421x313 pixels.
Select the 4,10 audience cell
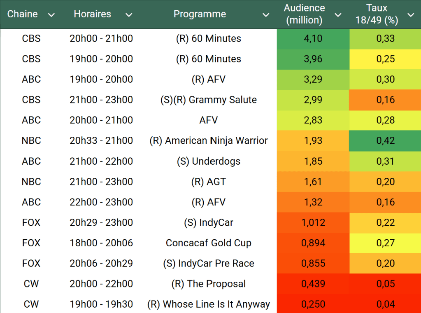click(x=313, y=39)
